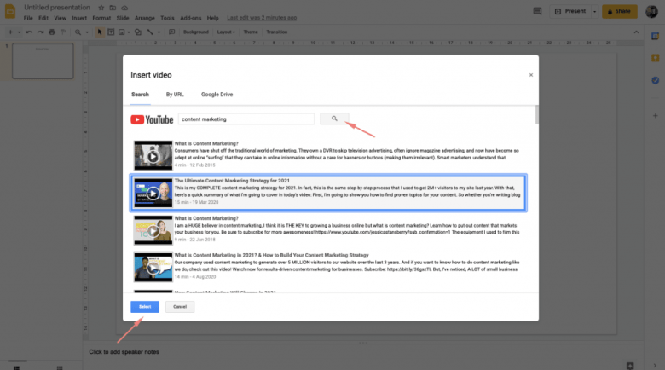
Task: Switch to the Google Drive tab
Action: point(217,95)
